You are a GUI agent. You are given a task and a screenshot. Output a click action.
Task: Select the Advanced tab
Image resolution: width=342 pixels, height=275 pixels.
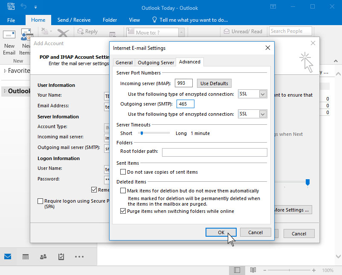tap(190, 62)
